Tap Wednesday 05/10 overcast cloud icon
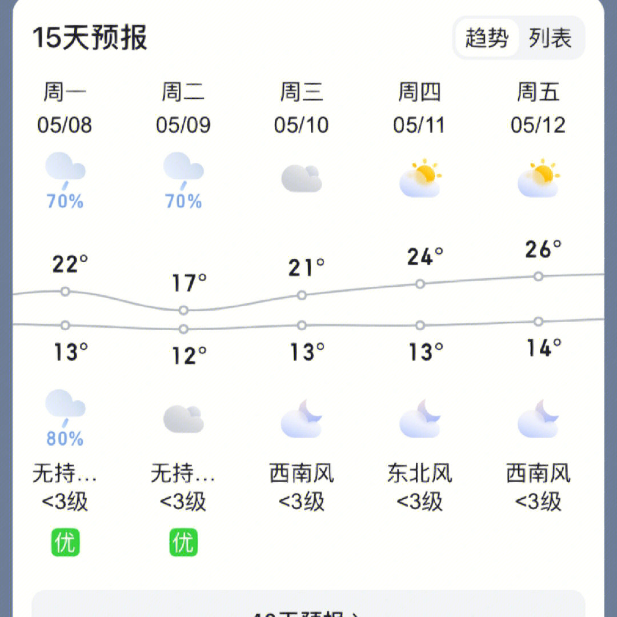Viewport: 617px width, 617px height. [302, 178]
